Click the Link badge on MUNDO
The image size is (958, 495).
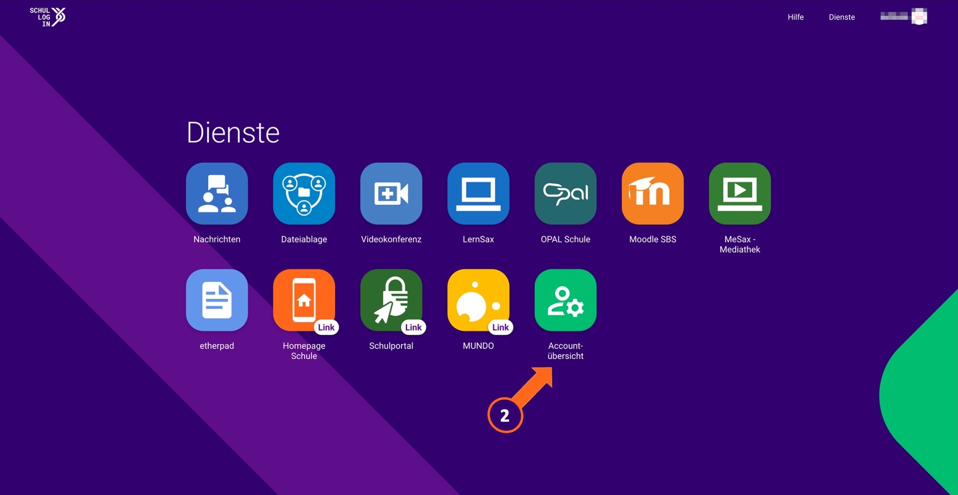click(501, 327)
